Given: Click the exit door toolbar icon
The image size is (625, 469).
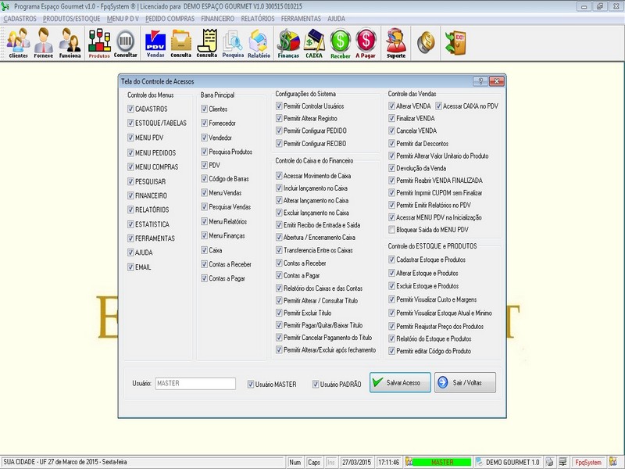Looking at the screenshot, I should coord(455,42).
